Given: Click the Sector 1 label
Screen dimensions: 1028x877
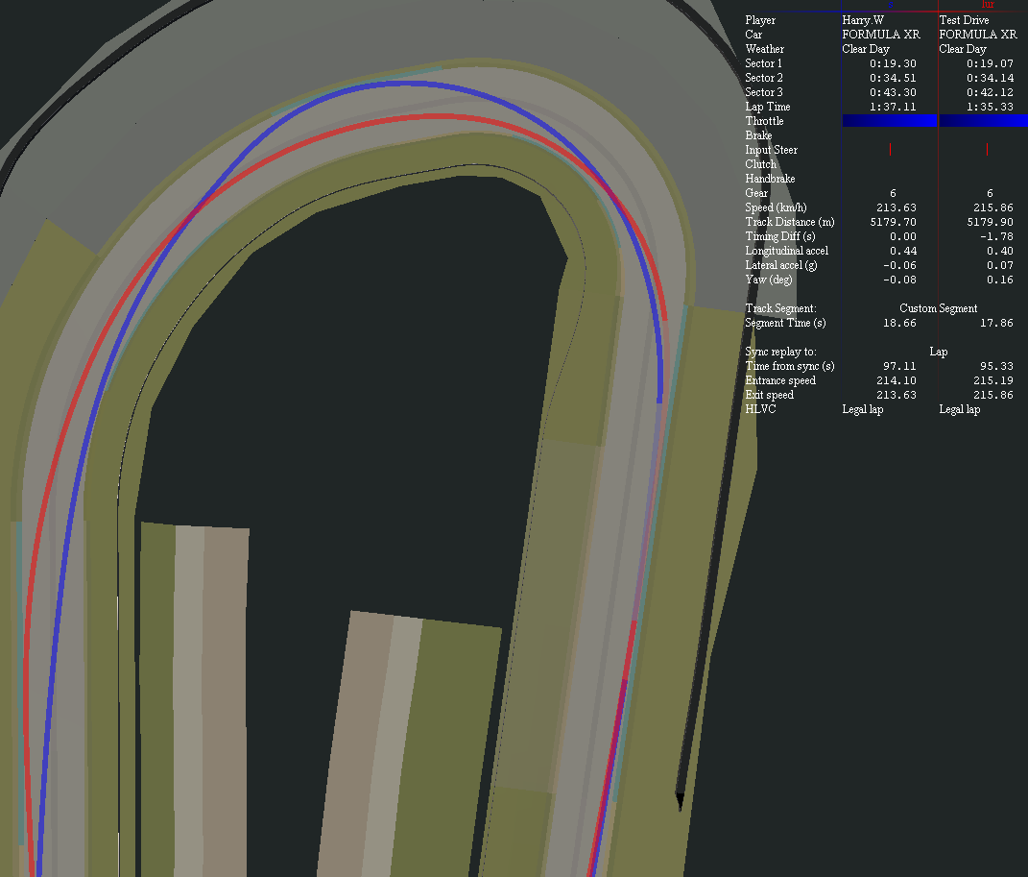Looking at the screenshot, I should pos(764,63).
